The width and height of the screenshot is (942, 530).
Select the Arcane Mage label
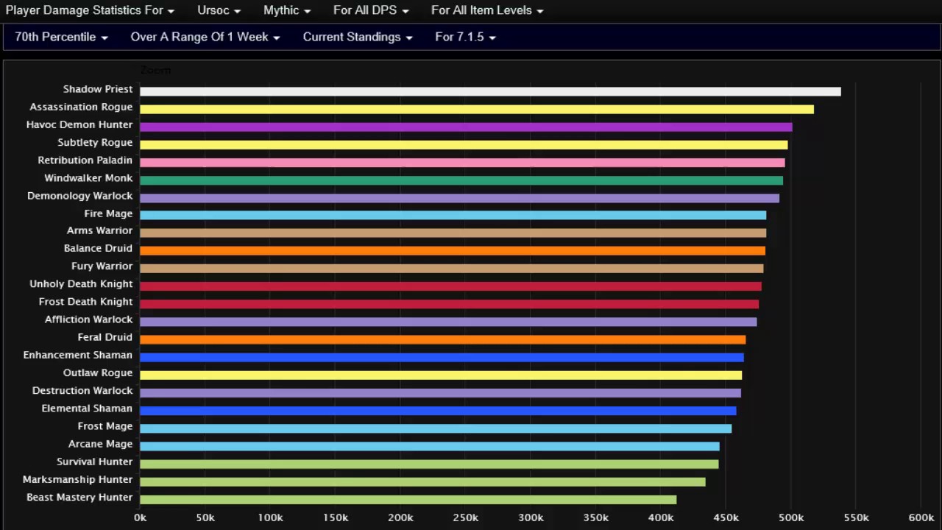[x=100, y=444]
